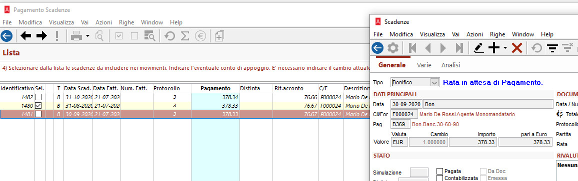Open the dropdown arrow next to plus icon
This screenshot has width=578, height=181.
pos(505,48)
